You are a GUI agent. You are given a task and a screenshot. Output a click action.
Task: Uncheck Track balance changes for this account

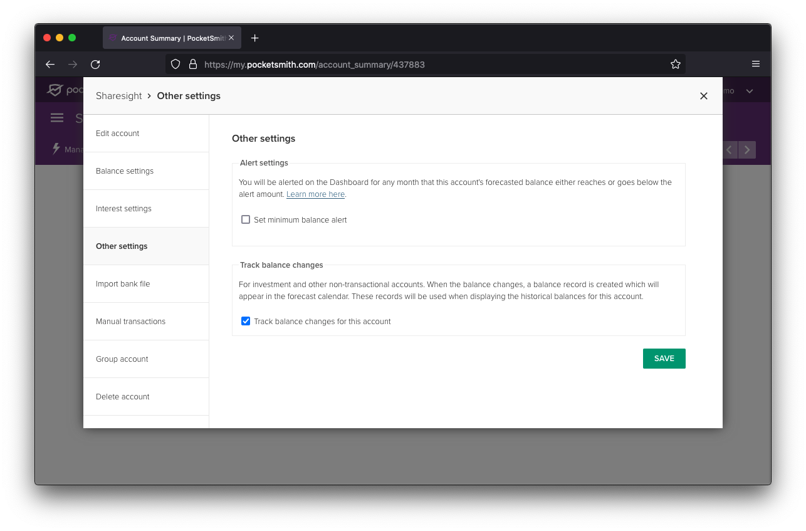coord(245,321)
